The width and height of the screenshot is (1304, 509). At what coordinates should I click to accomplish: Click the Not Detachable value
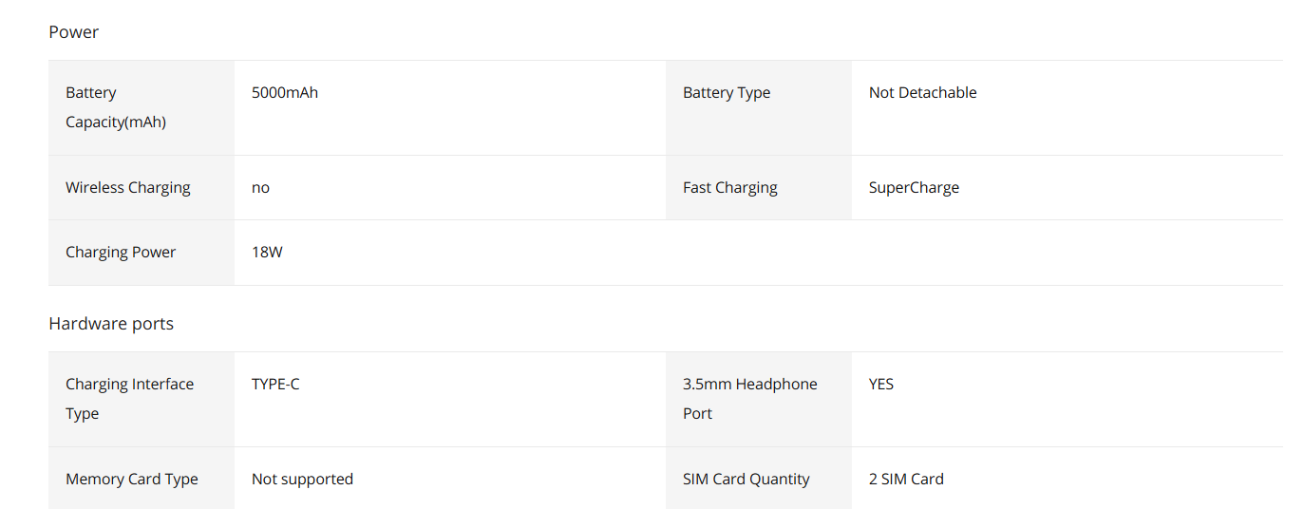[922, 92]
